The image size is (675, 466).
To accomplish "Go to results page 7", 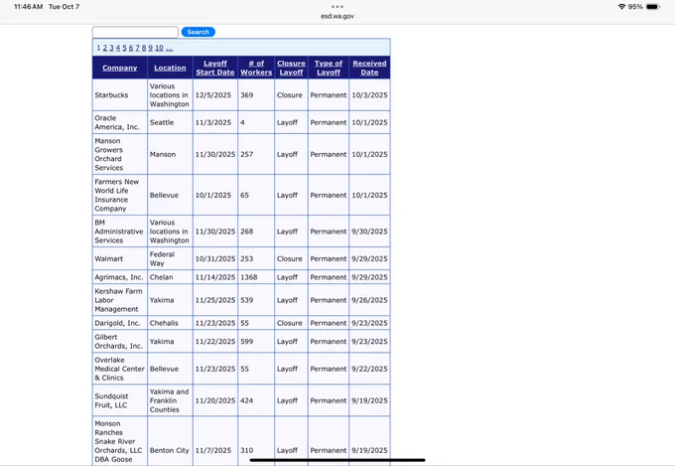I will 137,48.
